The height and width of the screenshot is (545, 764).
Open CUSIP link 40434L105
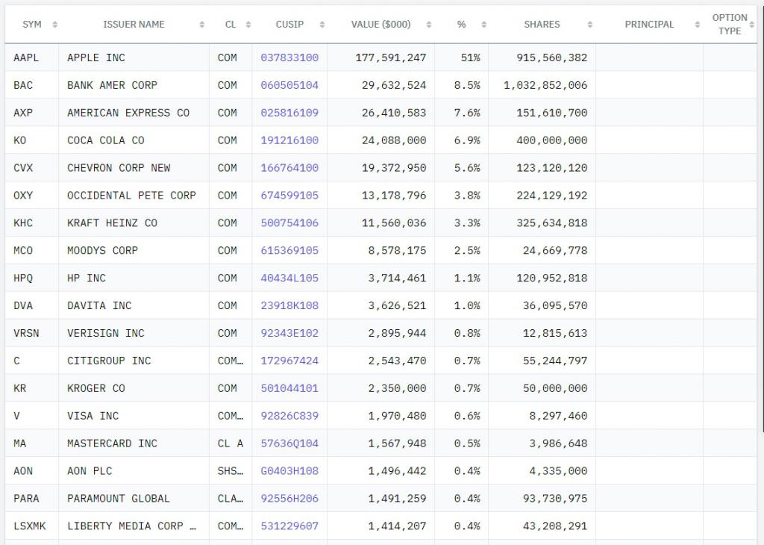[x=289, y=278]
